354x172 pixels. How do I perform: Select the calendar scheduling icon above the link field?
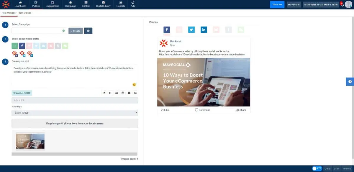pos(122,93)
